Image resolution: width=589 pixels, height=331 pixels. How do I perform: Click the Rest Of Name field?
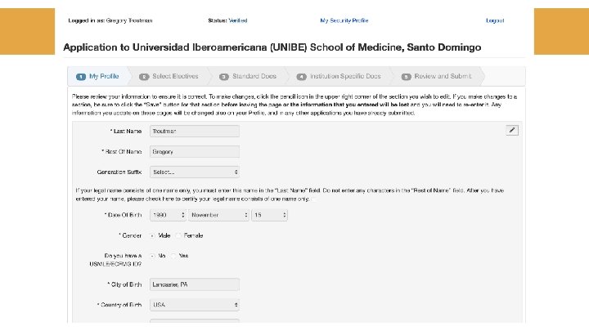click(x=195, y=152)
